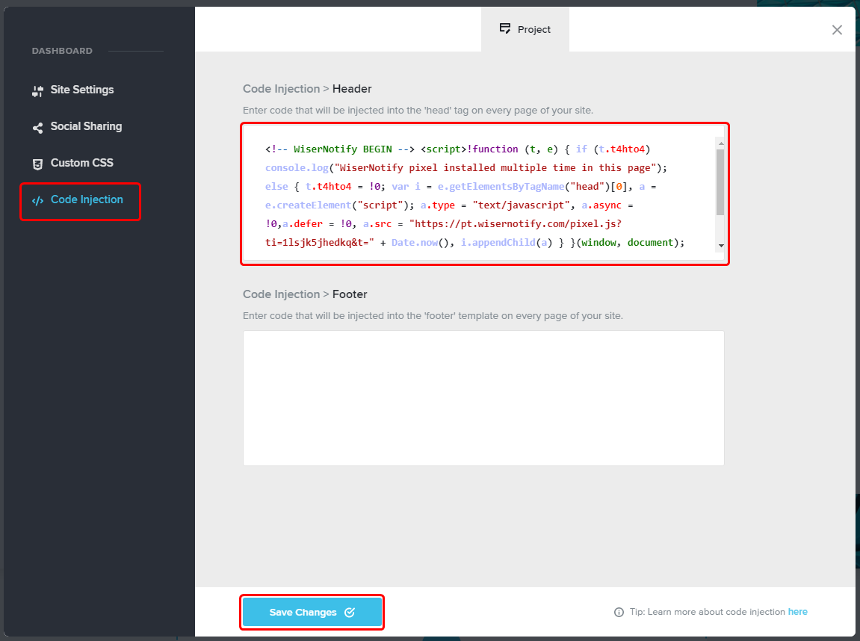Click the Project tab edit icon

pyautogui.click(x=505, y=29)
